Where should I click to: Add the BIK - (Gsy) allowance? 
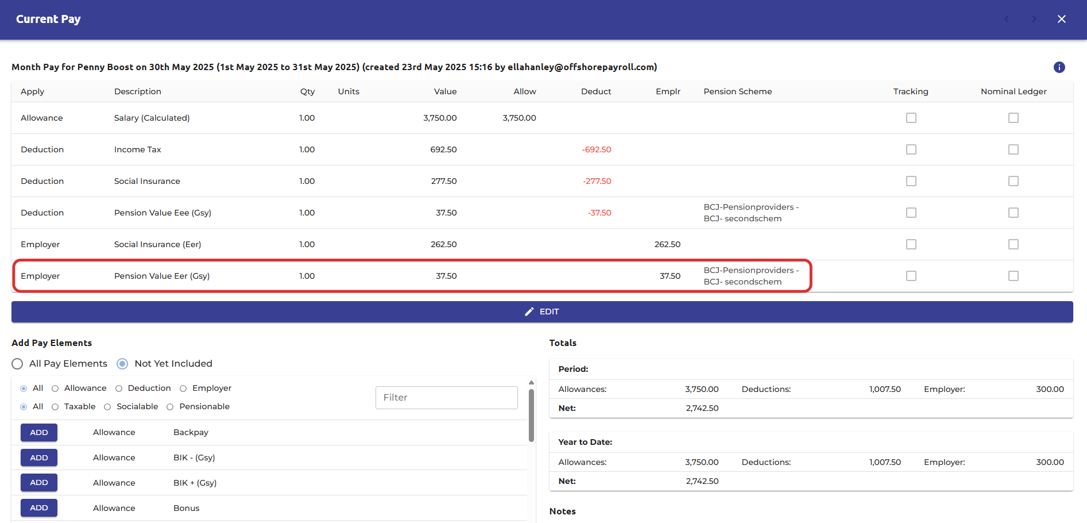pyautogui.click(x=39, y=458)
